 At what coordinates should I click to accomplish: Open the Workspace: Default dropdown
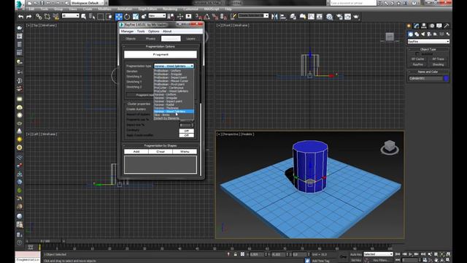87,3
